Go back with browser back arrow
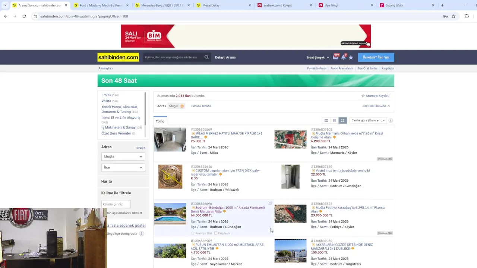The width and height of the screenshot is (477, 268). [x=6, y=16]
